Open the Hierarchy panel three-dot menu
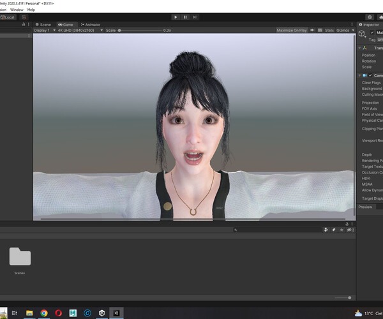 pyautogui.click(x=29, y=24)
